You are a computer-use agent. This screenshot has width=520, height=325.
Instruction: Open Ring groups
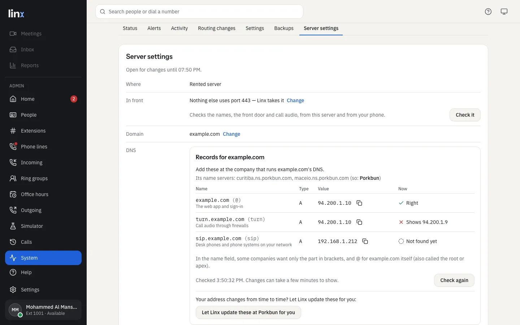coord(43,178)
